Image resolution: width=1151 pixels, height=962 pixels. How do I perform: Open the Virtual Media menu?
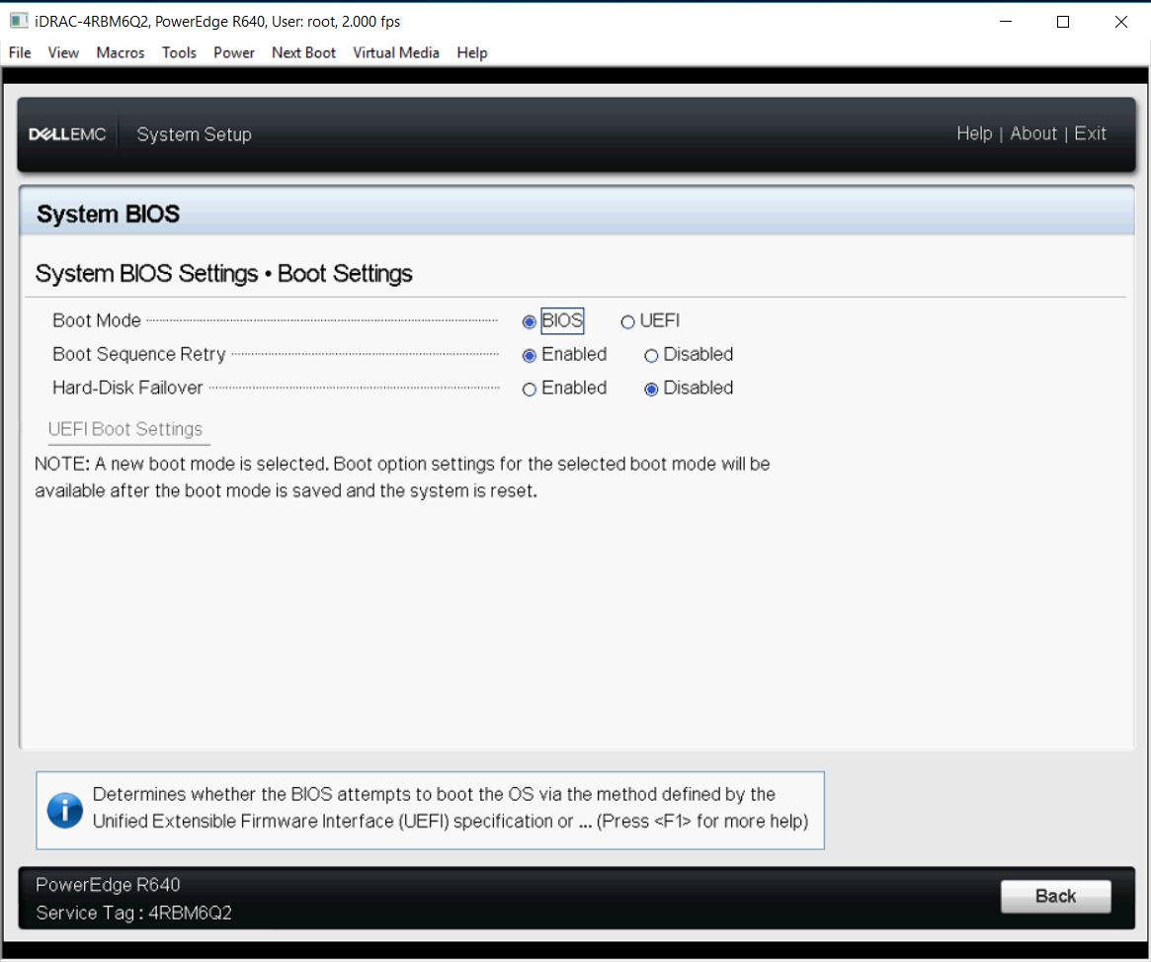395,52
